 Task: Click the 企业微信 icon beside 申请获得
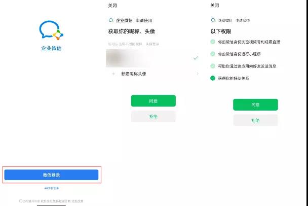(213, 20)
